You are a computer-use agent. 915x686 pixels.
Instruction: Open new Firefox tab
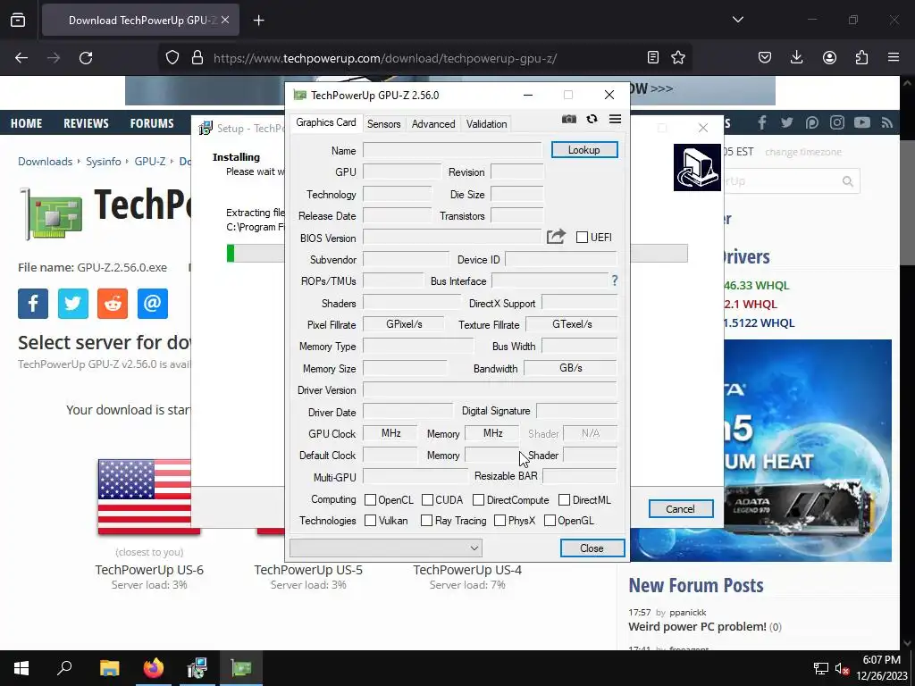(258, 21)
